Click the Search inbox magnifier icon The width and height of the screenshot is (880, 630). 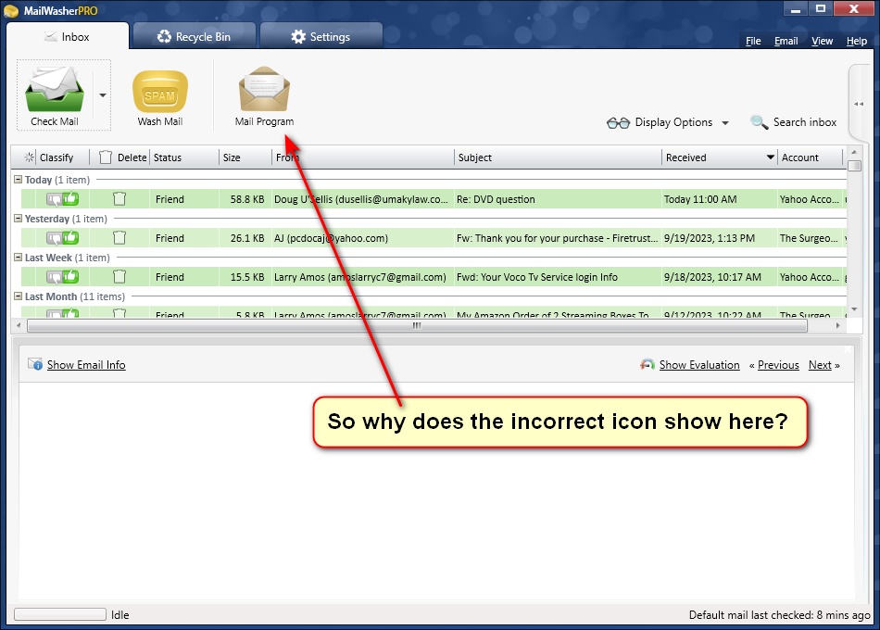point(760,122)
